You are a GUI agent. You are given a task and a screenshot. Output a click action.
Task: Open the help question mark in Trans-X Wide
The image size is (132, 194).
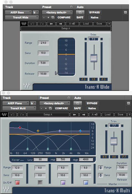(109, 24)
